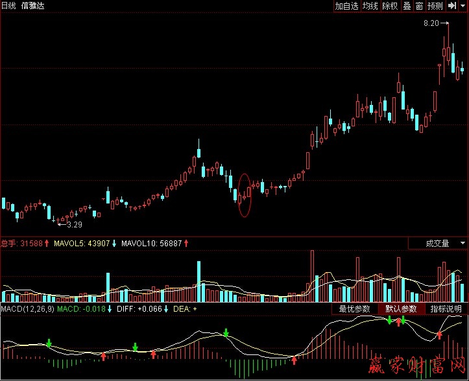The height and width of the screenshot is (381, 469).
Task: Click the jump-to-end arrow icon
Action: pyautogui.click(x=453, y=6)
